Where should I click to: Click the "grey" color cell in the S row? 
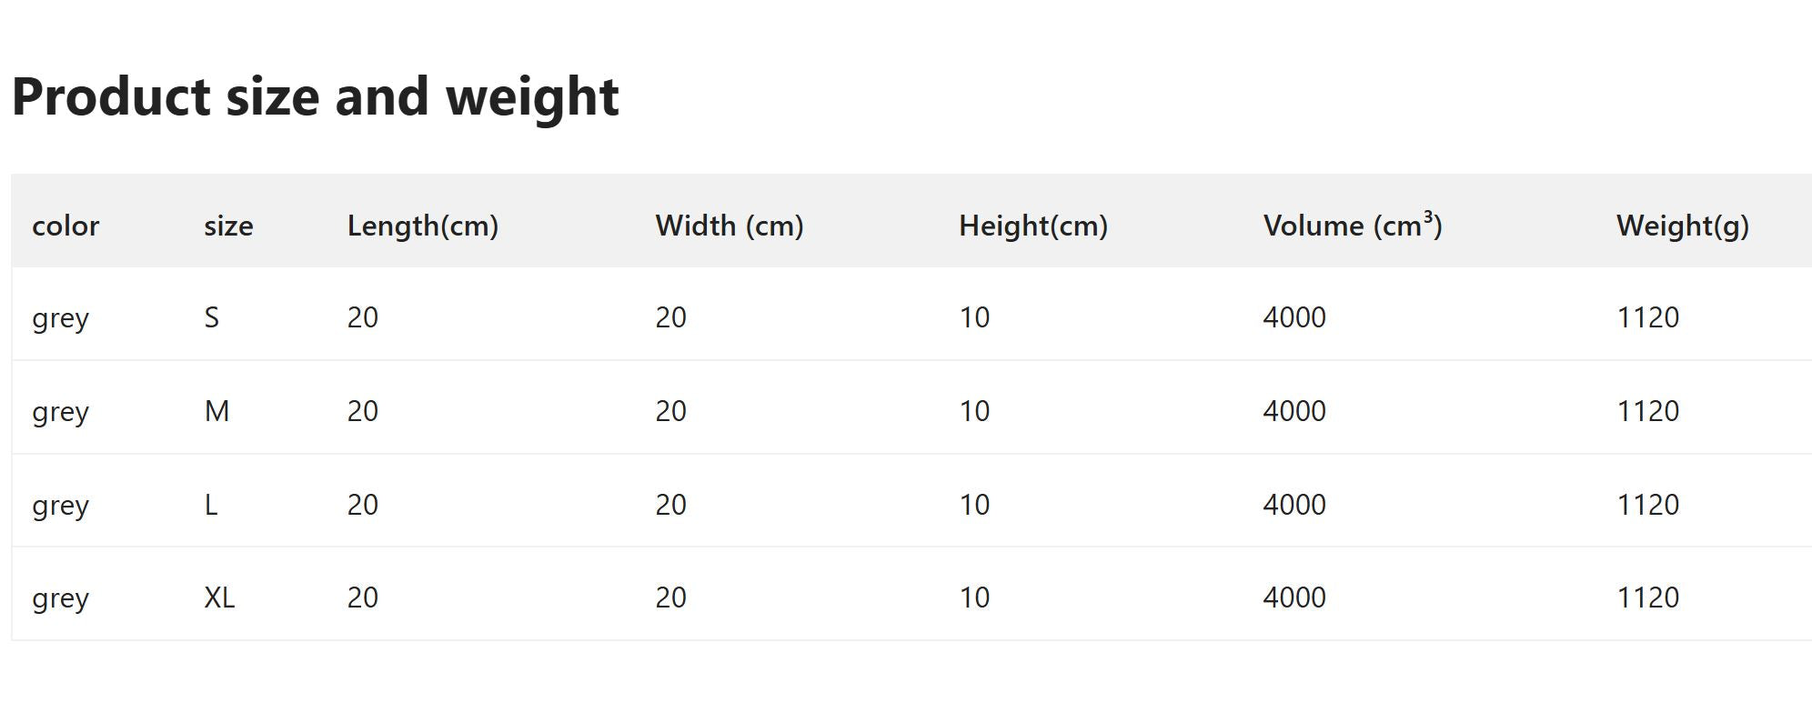60,318
